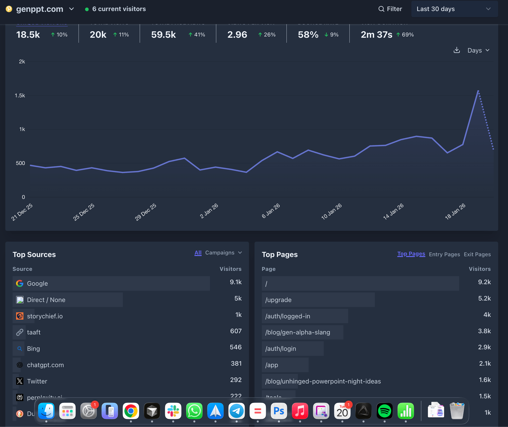Click the Google source icon

pos(20,283)
